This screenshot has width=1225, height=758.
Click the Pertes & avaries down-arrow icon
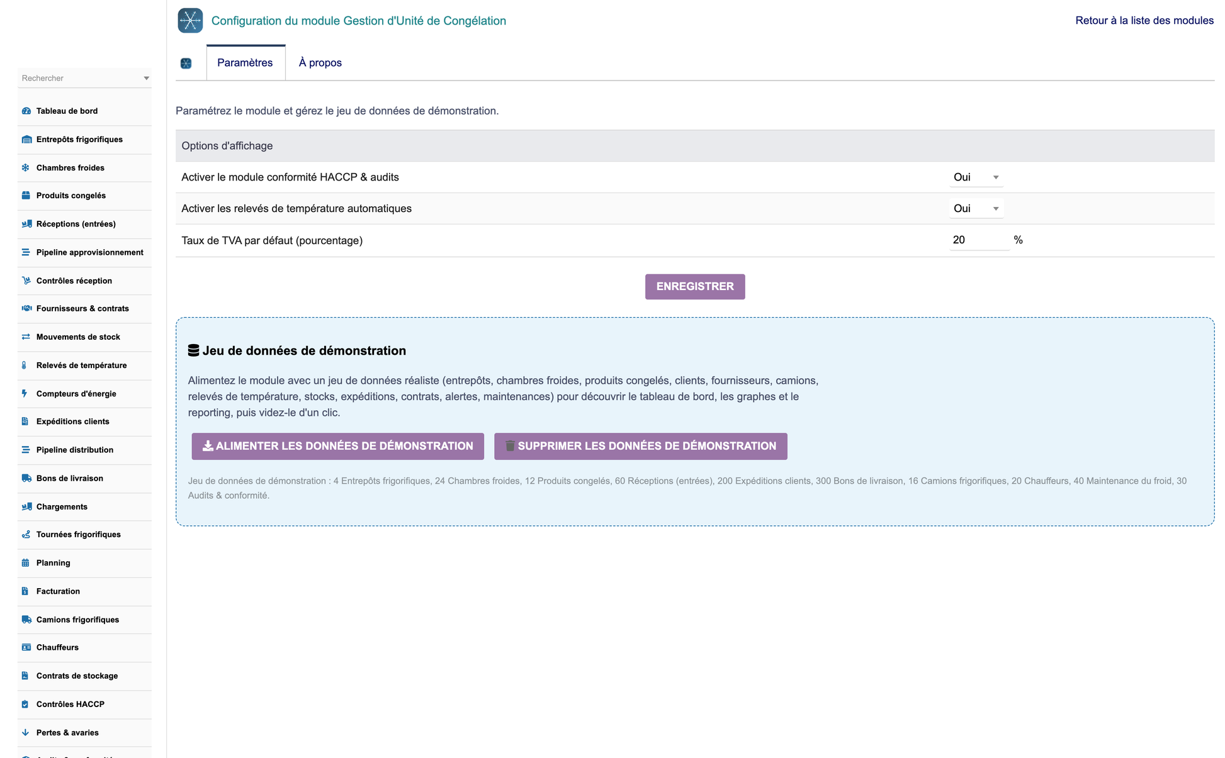pos(25,733)
